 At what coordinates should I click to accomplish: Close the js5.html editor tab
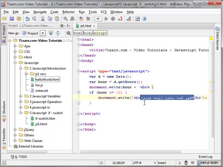[x=94, y=26]
